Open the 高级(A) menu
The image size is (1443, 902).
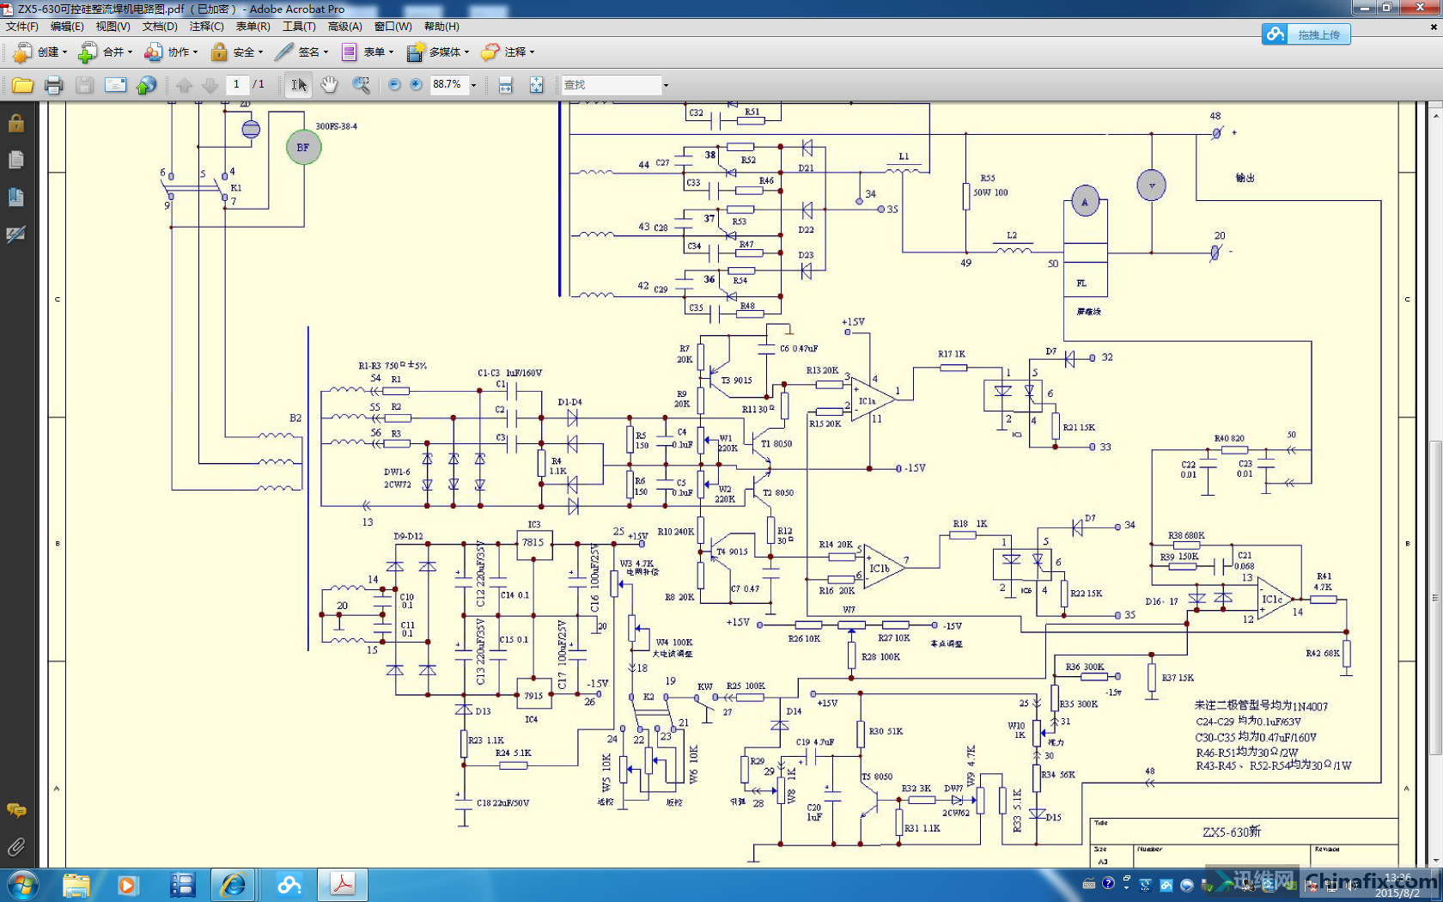coord(345,27)
